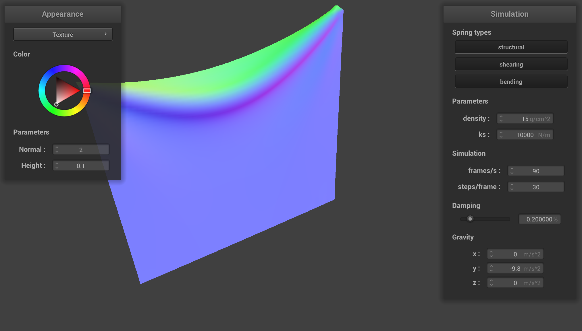Toggle the structural spring type
The width and height of the screenshot is (582, 331).
(x=511, y=47)
